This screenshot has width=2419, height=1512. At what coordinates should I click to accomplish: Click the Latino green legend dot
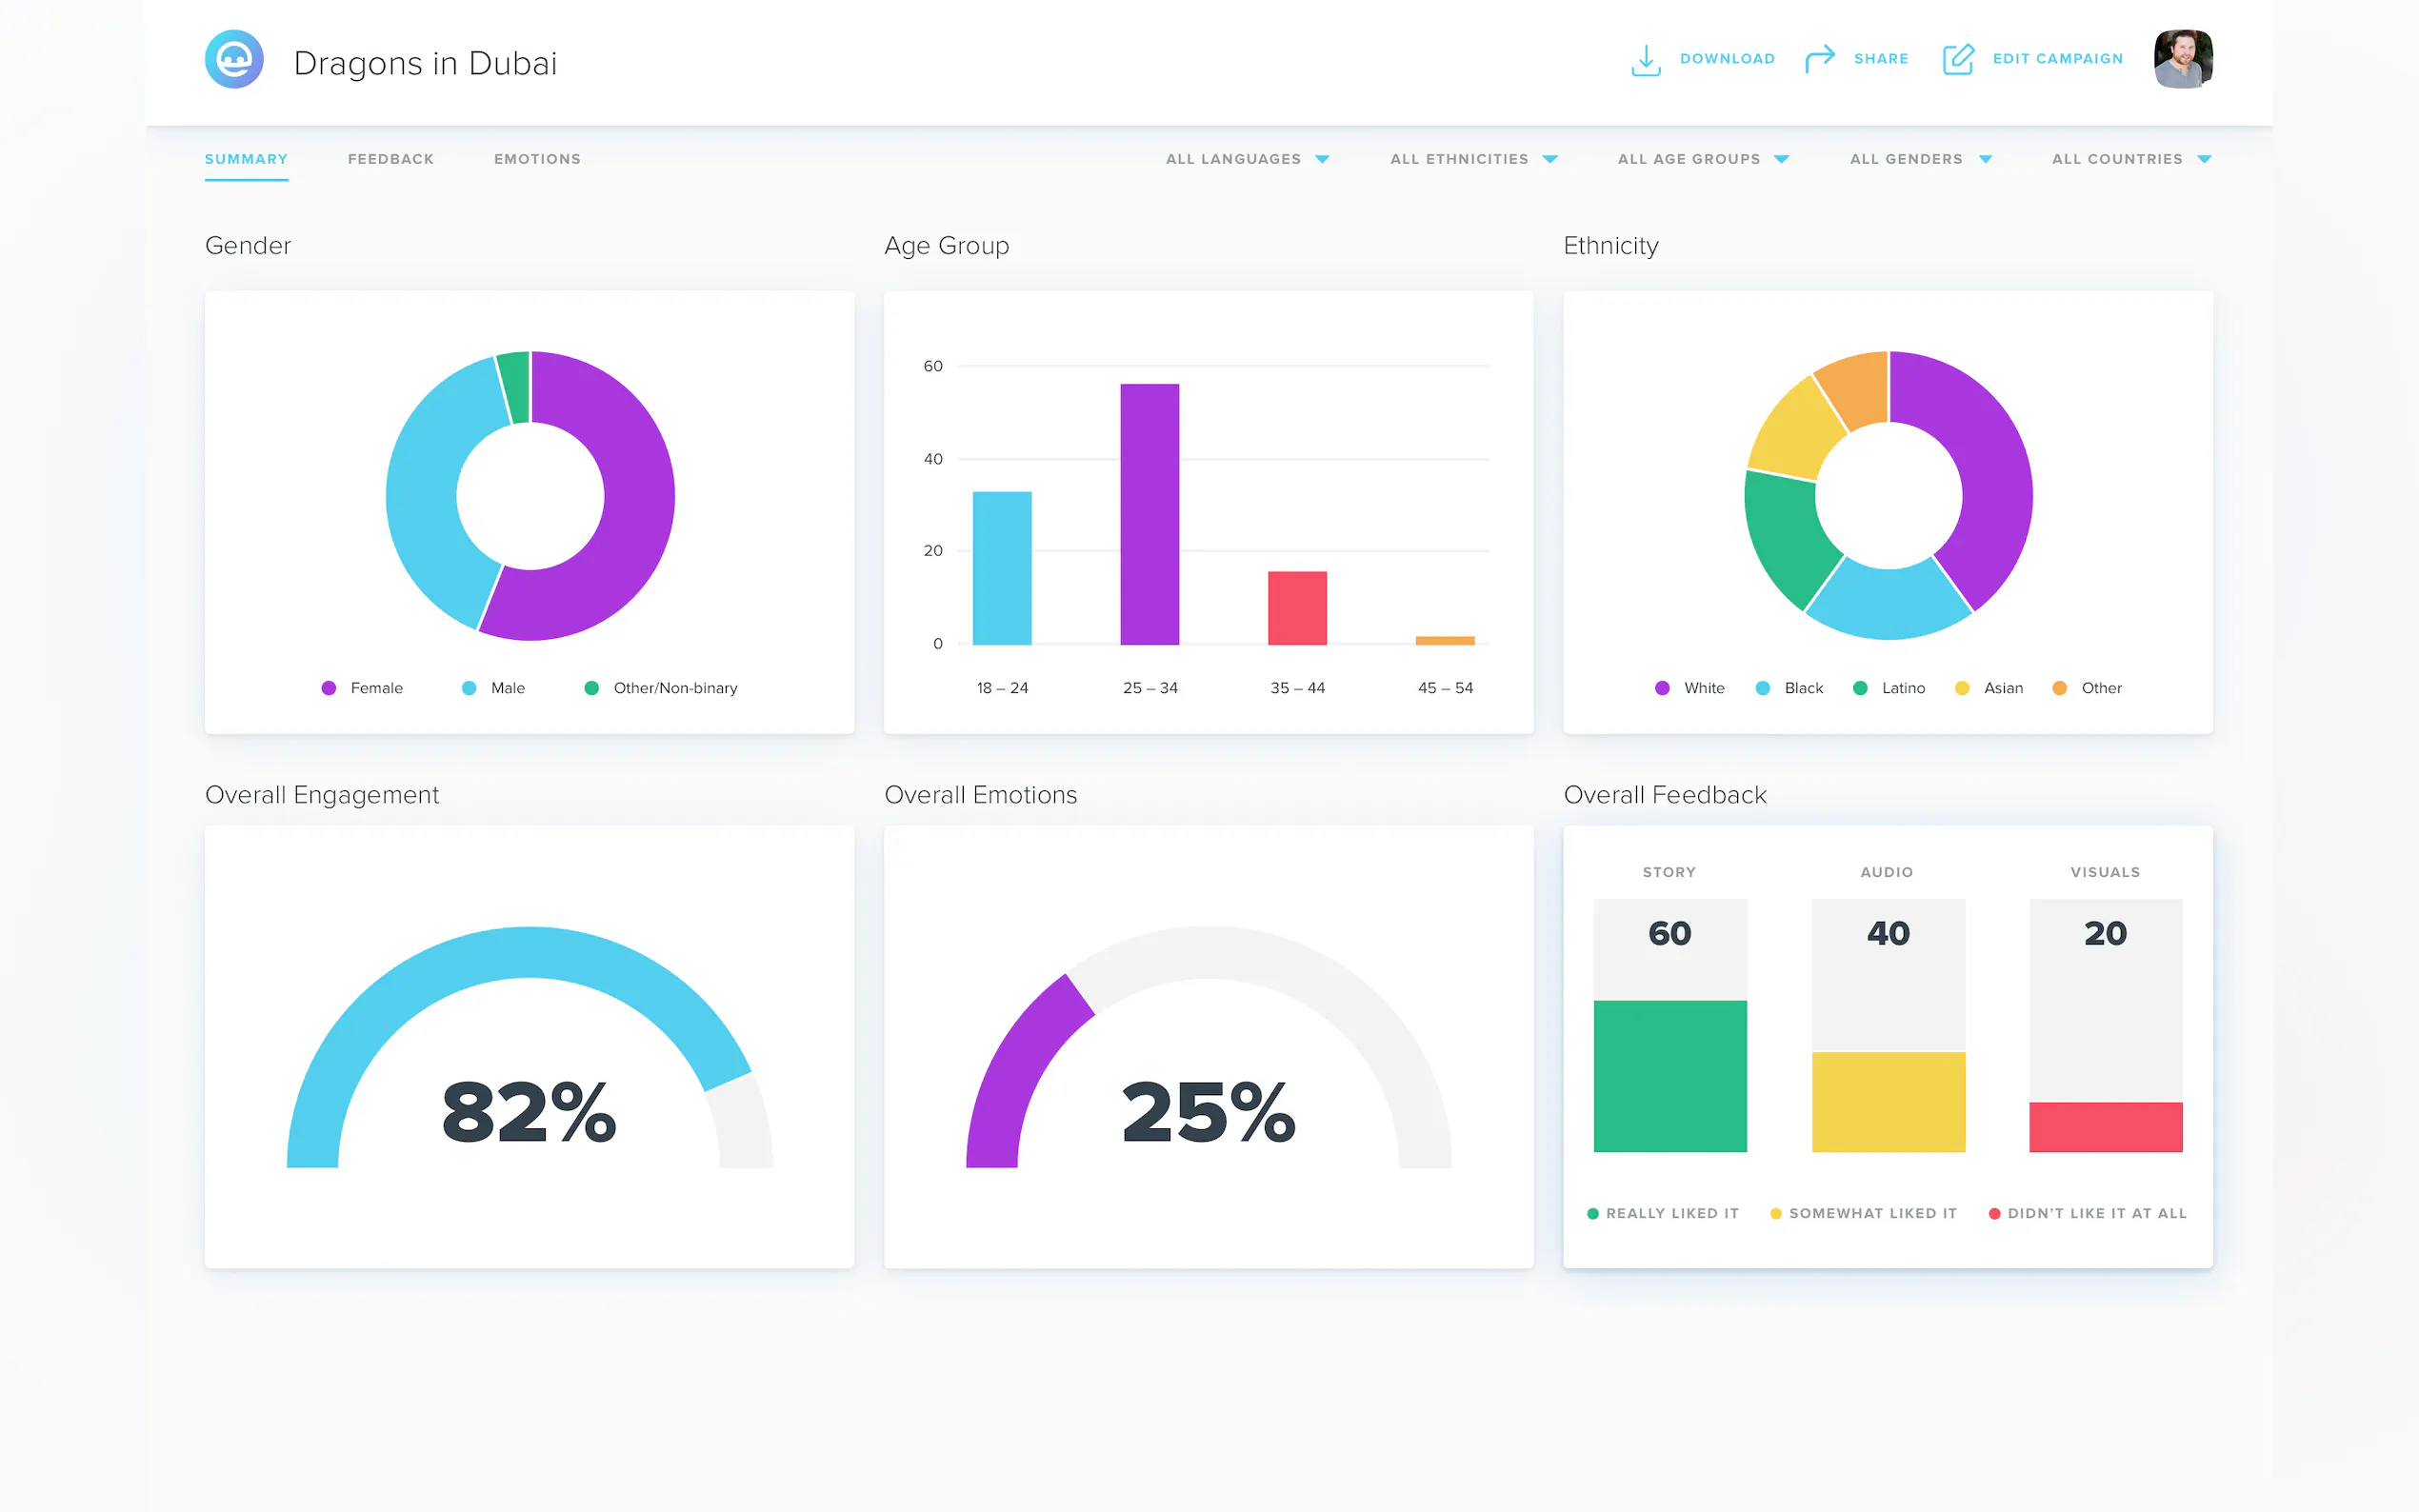tap(1860, 688)
